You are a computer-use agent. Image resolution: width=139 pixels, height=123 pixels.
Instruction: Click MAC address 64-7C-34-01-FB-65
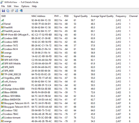(x=41, y=103)
